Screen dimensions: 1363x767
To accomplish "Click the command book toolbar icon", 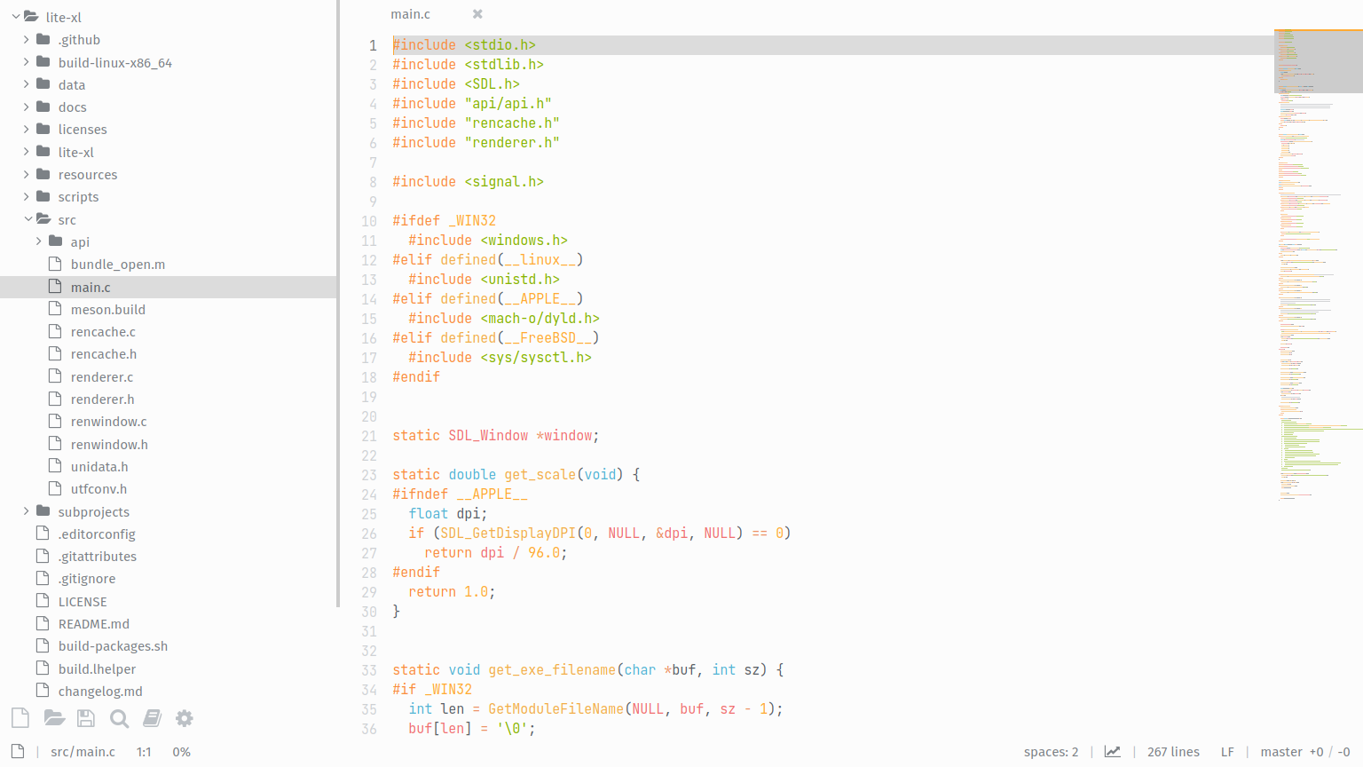I will 152,718.
